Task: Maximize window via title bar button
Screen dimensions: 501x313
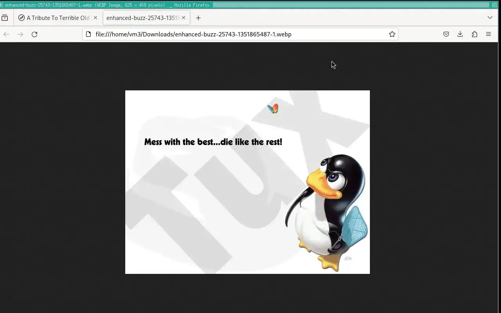Action: click(494, 5)
